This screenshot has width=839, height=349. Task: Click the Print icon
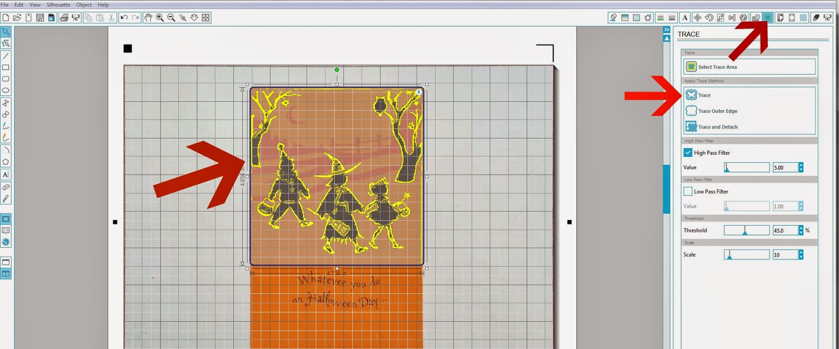point(64,17)
